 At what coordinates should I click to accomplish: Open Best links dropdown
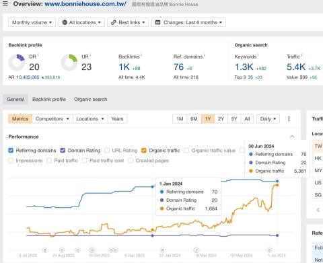point(128,22)
